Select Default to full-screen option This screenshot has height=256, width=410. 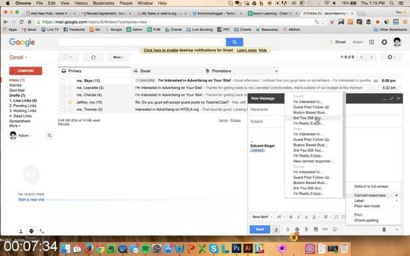coord(371,186)
